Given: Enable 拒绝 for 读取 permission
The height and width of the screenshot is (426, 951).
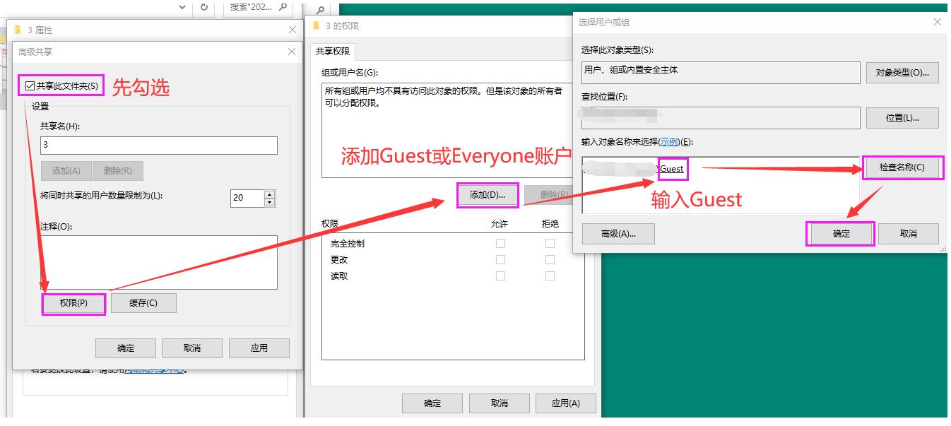Looking at the screenshot, I should (550, 276).
